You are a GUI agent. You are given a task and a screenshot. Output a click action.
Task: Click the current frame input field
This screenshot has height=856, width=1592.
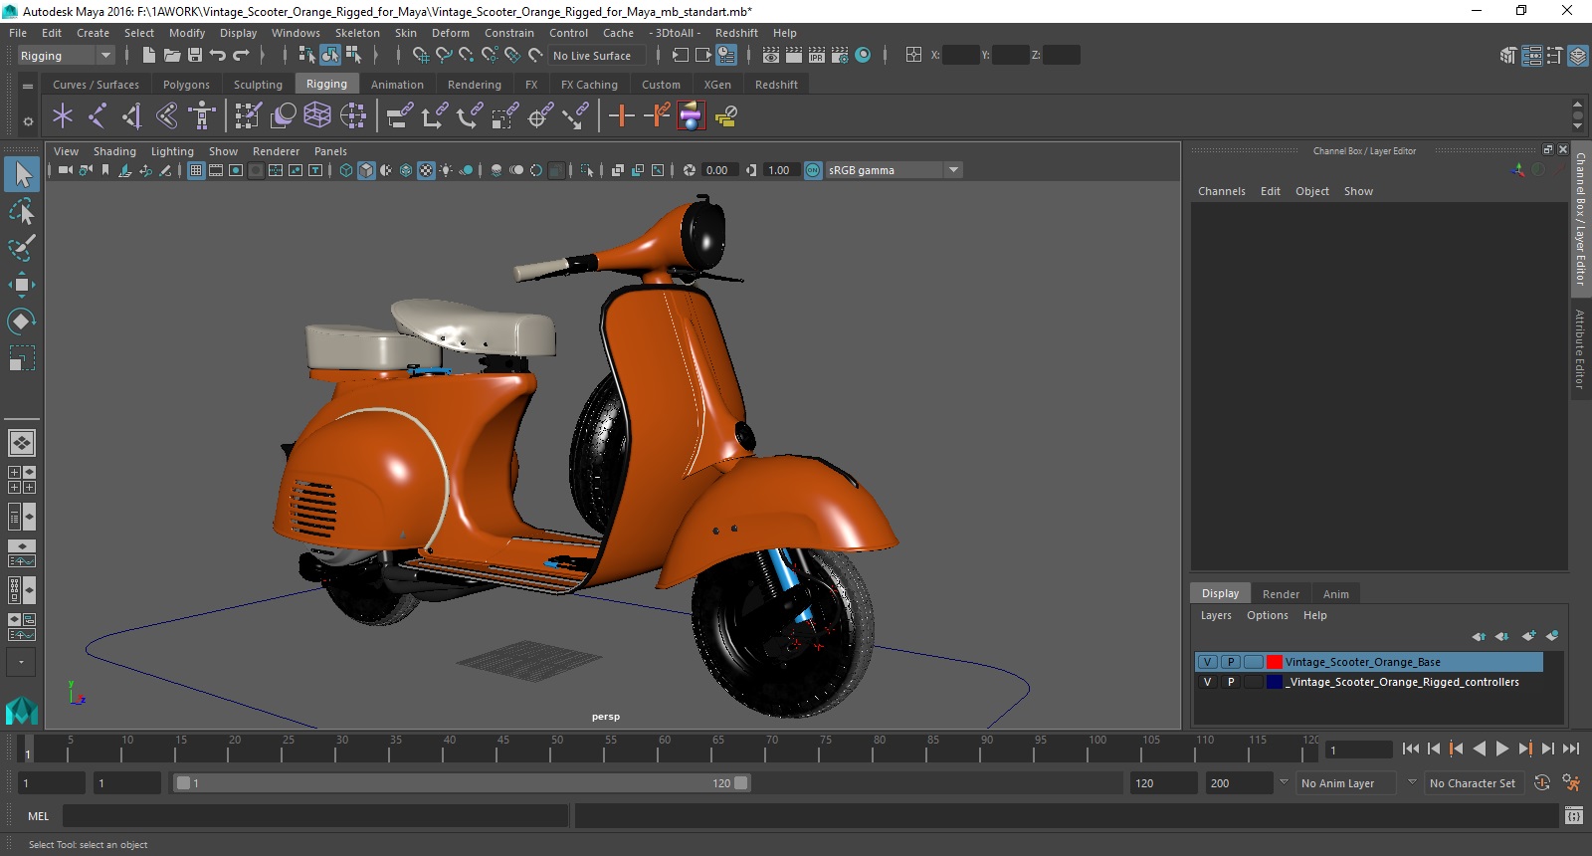click(1358, 749)
